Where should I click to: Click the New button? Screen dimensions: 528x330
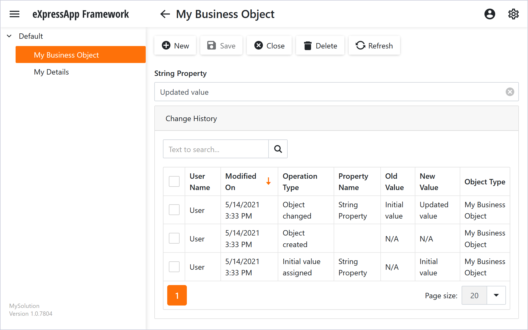pos(175,46)
